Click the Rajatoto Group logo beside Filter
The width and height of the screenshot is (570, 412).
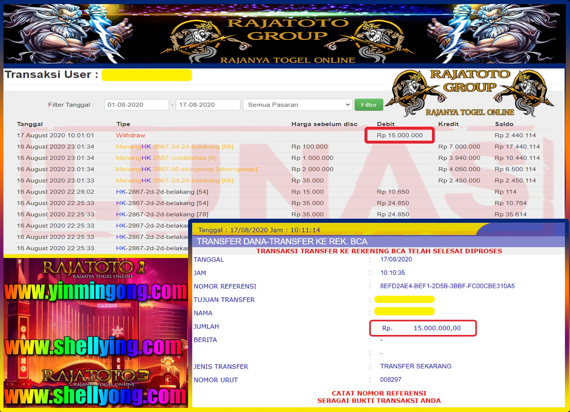tap(470, 93)
